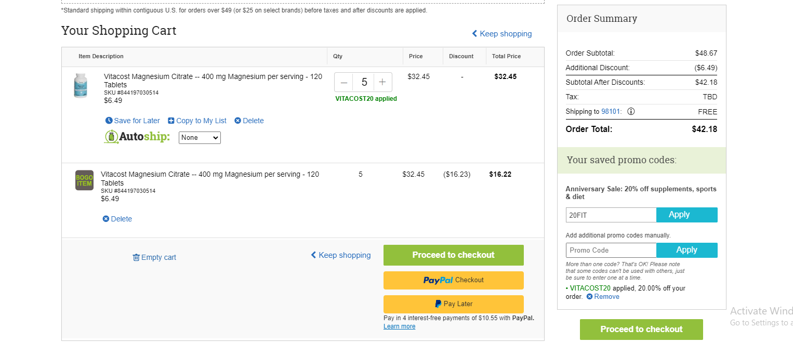Click the shipping info circle icon
The height and width of the screenshot is (342, 793).
(x=631, y=112)
